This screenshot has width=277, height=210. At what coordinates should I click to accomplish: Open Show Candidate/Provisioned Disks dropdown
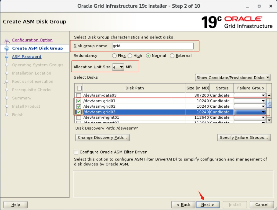pos(233,77)
